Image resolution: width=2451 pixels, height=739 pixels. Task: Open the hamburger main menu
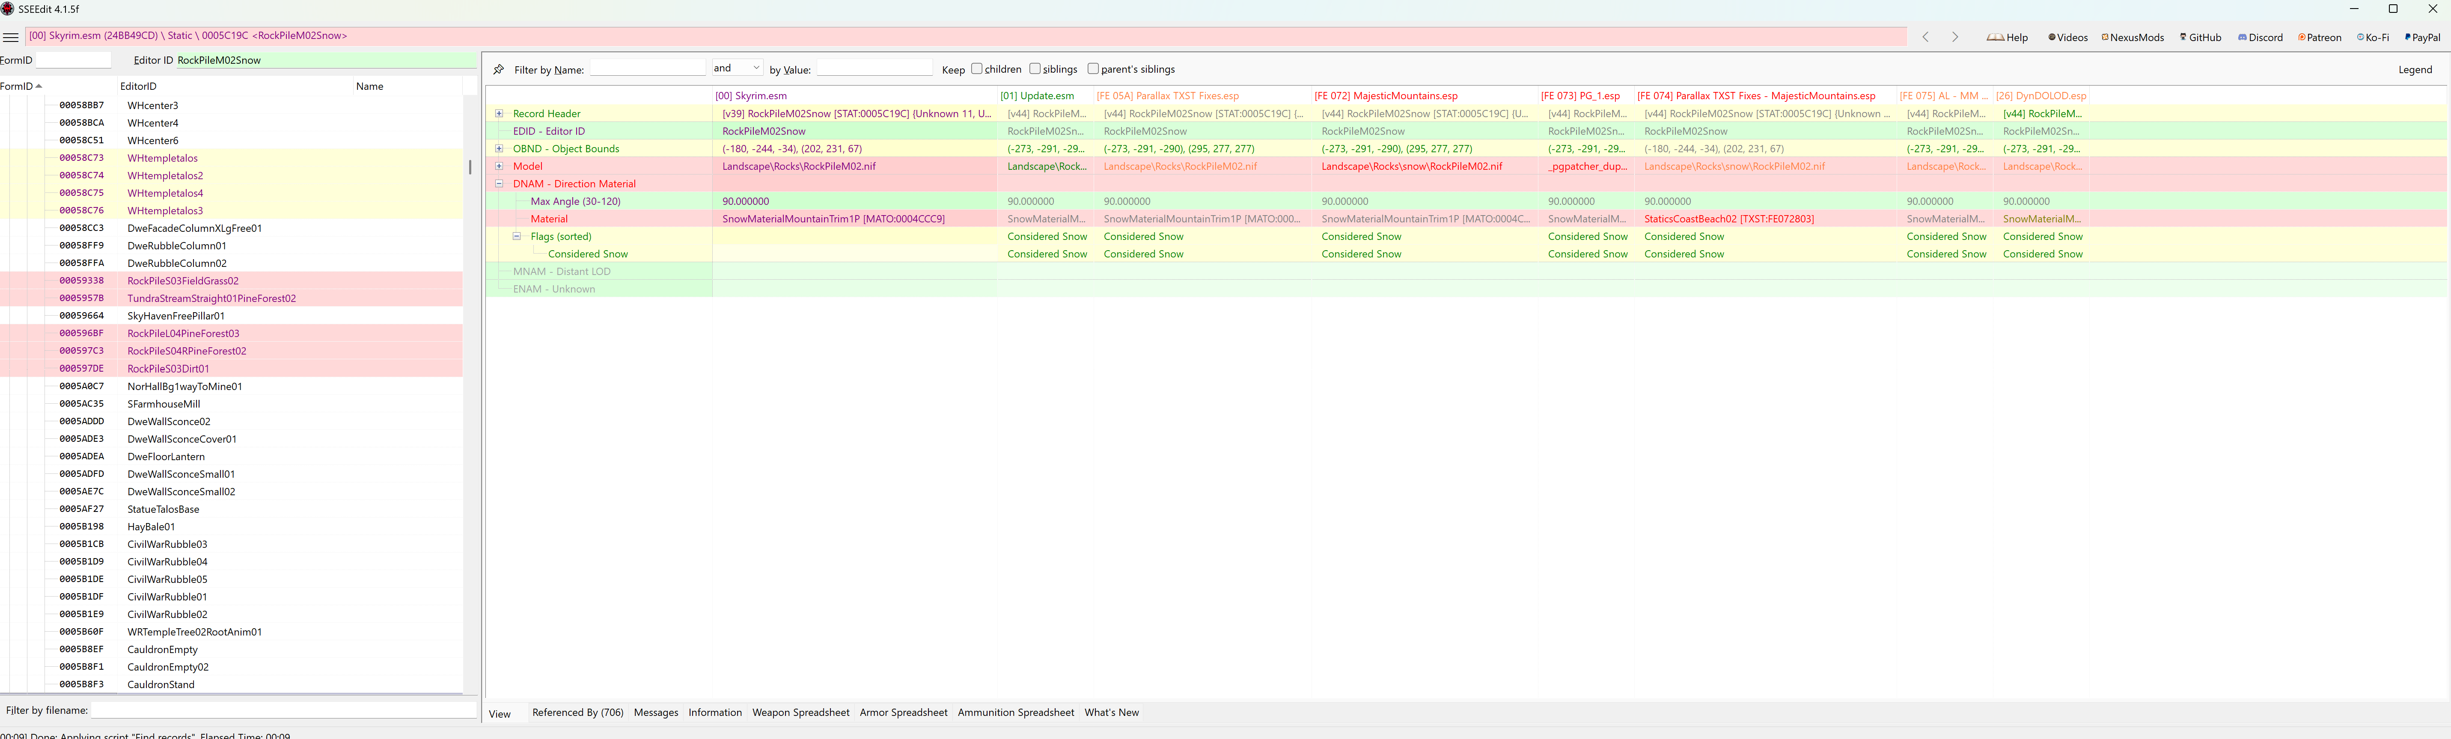(10, 37)
